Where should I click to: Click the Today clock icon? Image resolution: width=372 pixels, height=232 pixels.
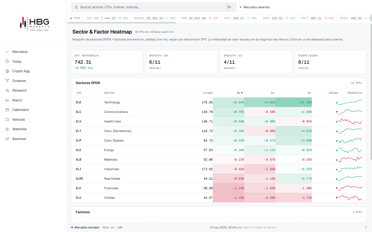[x=7, y=61]
